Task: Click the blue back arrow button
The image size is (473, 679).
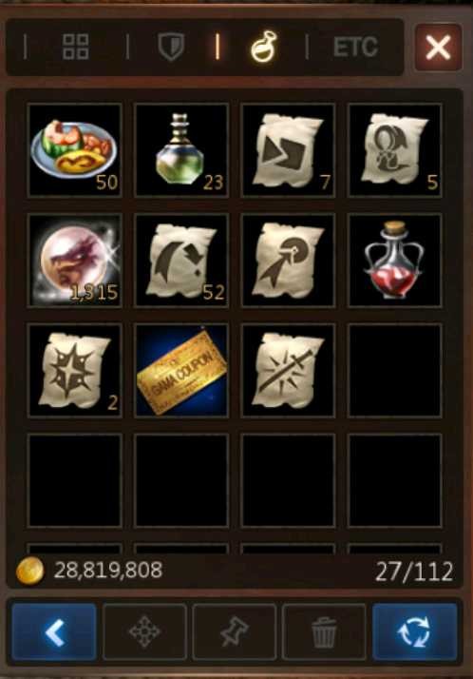Action: 54,631
